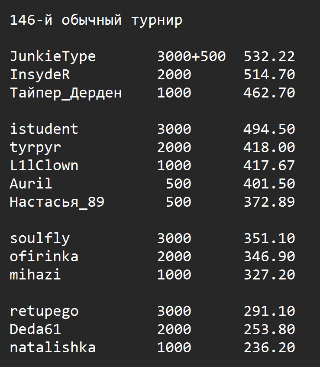The width and height of the screenshot is (320, 367).
Task: Click the tyrpyr username
Action: [35, 147]
